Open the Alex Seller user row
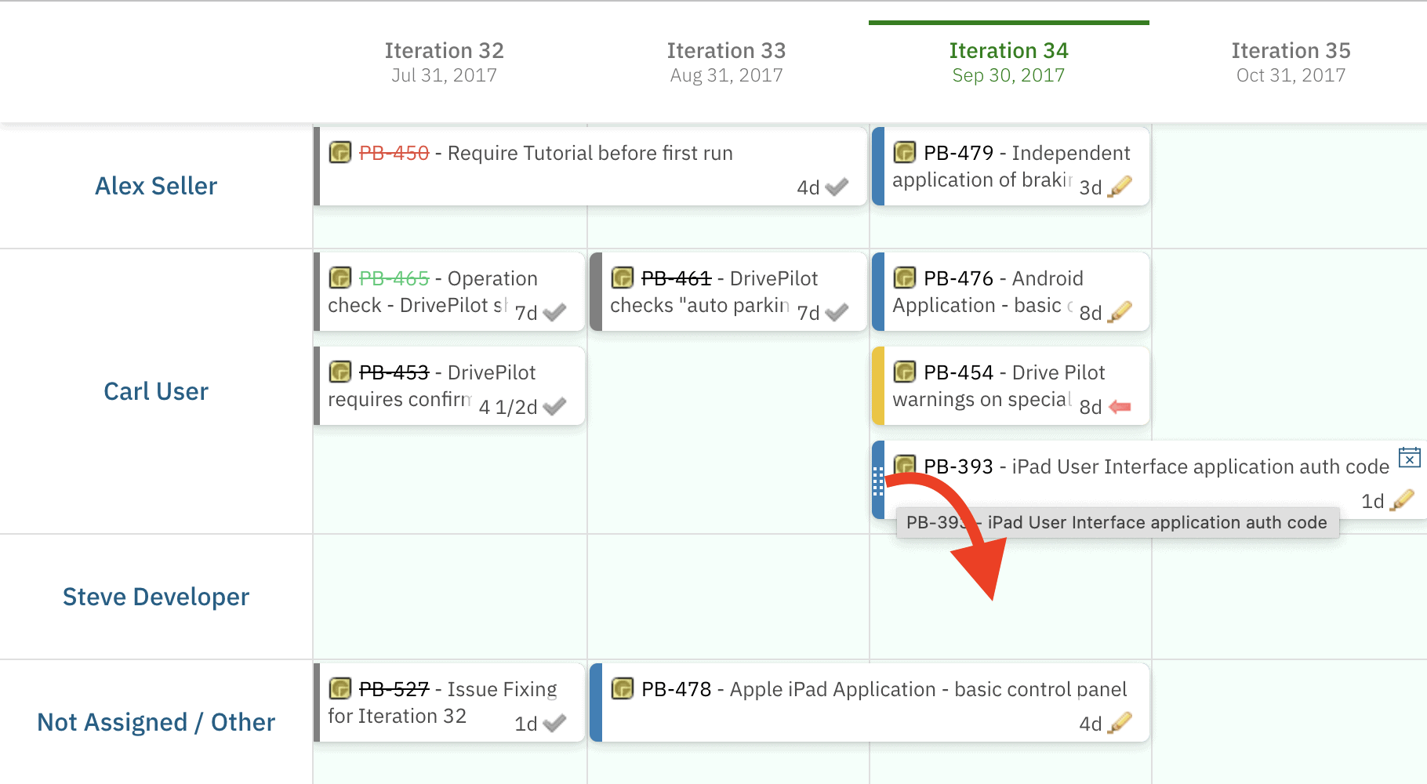Image resolution: width=1427 pixels, height=784 pixels. 156,186
